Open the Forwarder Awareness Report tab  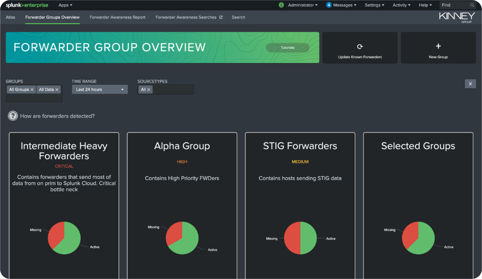coord(117,17)
